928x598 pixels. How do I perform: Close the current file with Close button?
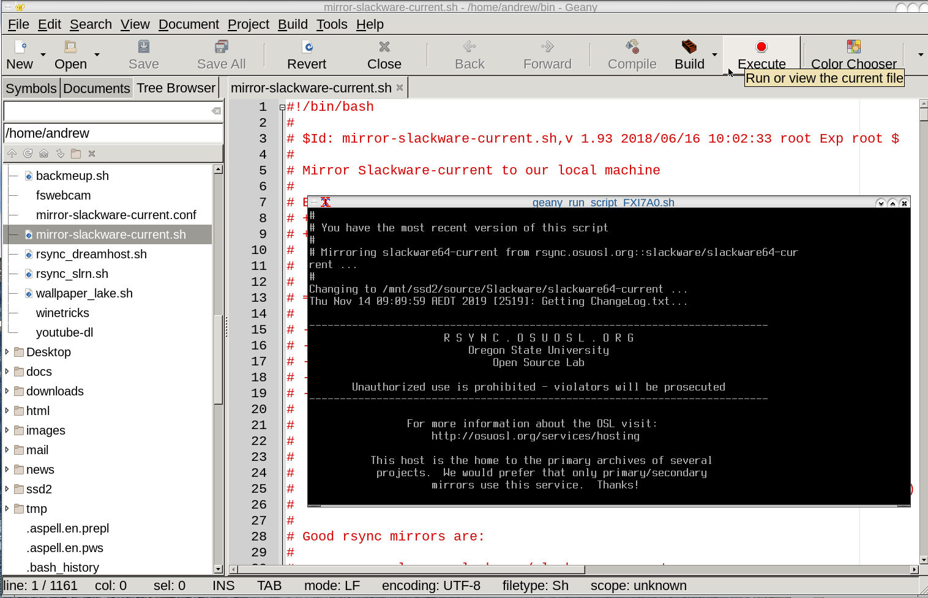point(384,55)
